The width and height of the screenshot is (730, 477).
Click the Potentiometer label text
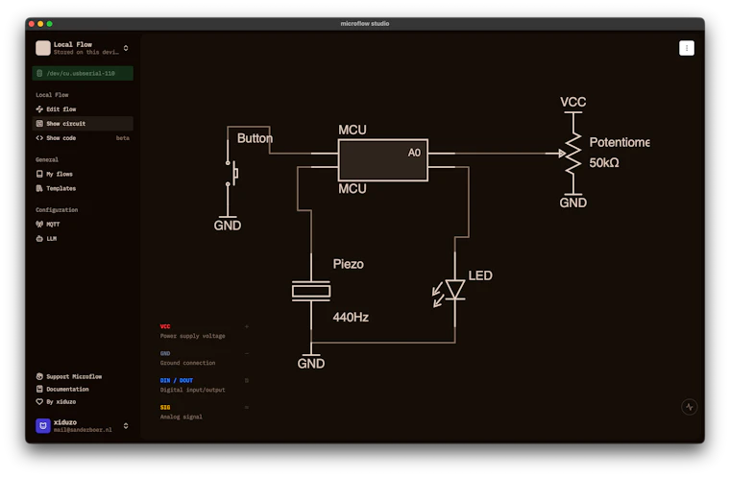click(x=620, y=142)
